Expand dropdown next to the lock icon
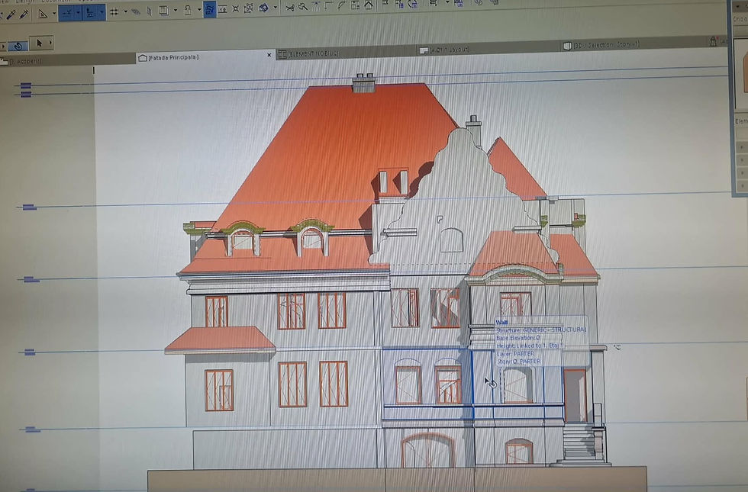The width and height of the screenshot is (748, 492). pos(199,9)
